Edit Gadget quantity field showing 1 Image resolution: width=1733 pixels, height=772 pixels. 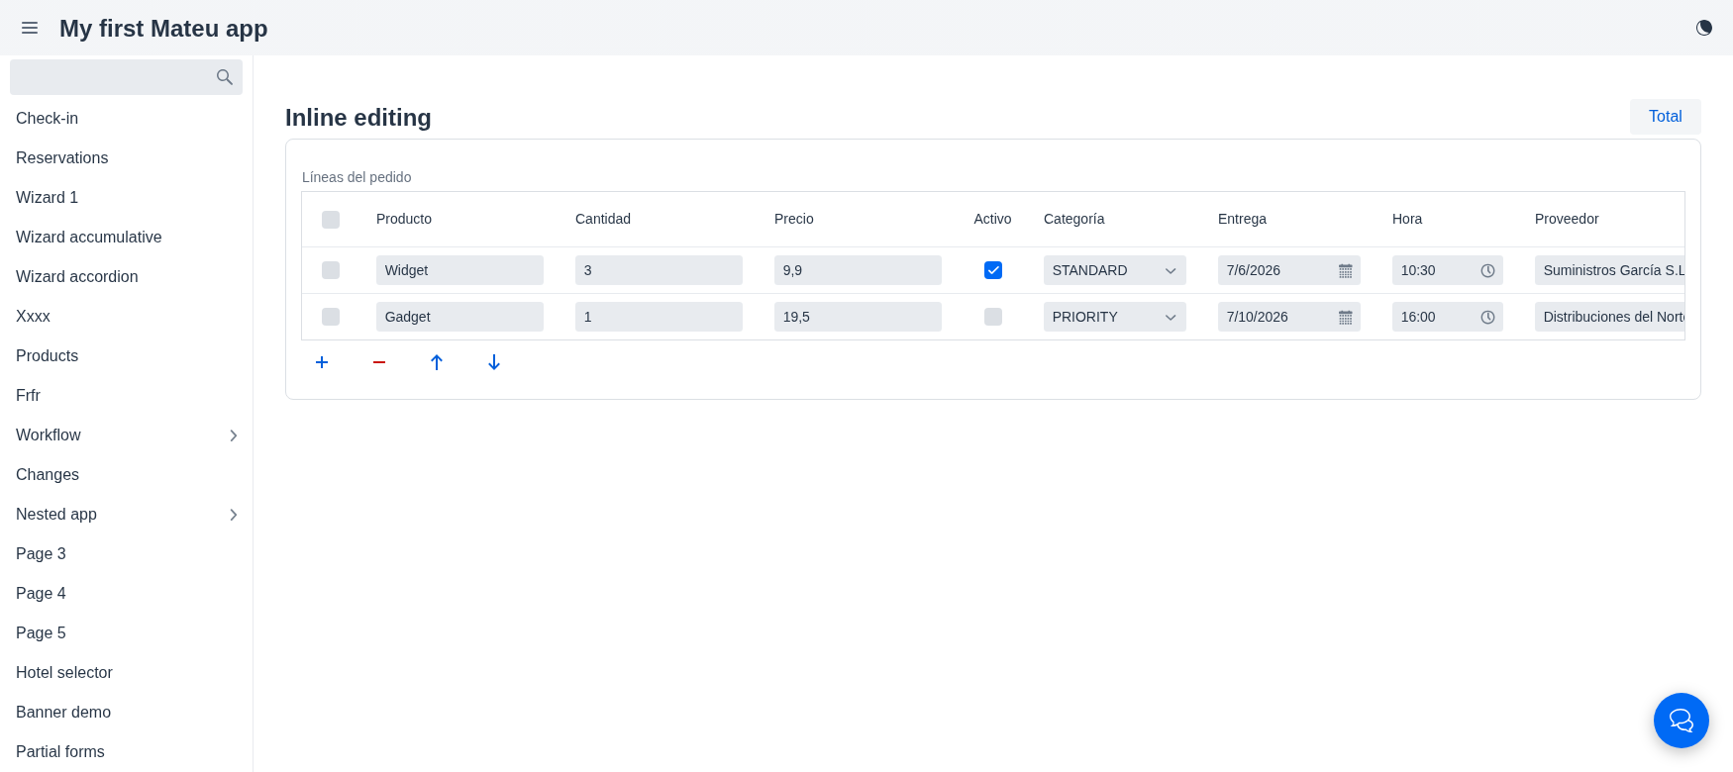(x=659, y=317)
